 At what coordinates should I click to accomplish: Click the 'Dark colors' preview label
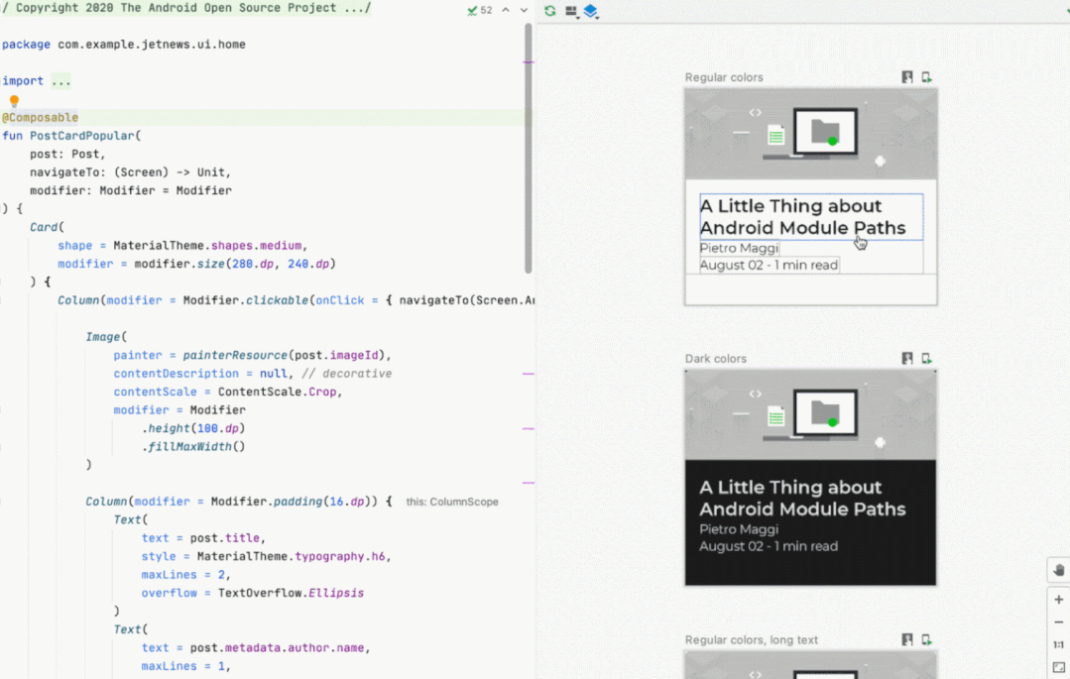(x=716, y=358)
